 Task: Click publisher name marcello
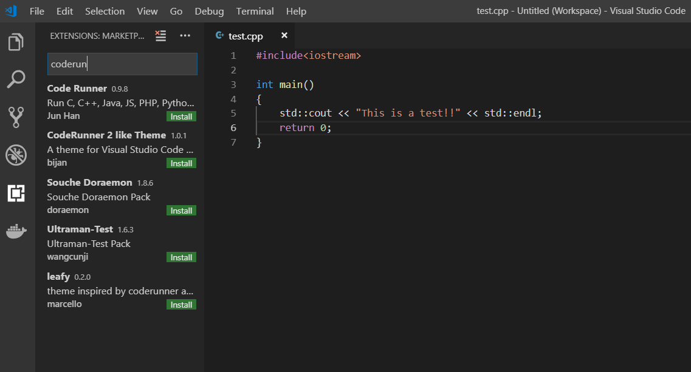tap(64, 304)
